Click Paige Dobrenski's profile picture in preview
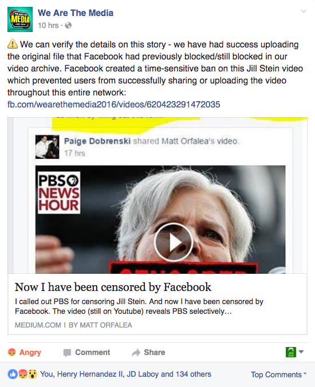 pos(47,147)
